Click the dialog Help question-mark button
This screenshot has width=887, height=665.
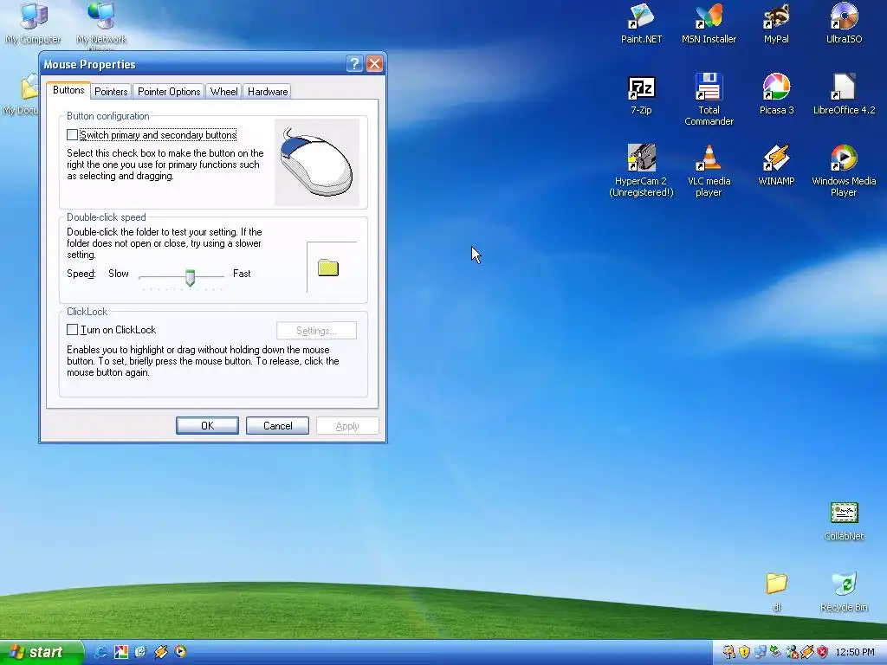[354, 64]
